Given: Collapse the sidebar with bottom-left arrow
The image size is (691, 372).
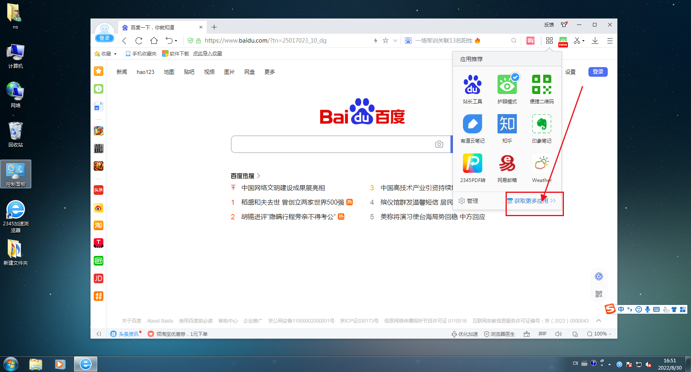Looking at the screenshot, I should coord(99,334).
